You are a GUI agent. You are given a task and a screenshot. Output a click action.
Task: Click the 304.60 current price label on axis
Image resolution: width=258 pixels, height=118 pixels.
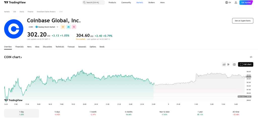click(248, 77)
